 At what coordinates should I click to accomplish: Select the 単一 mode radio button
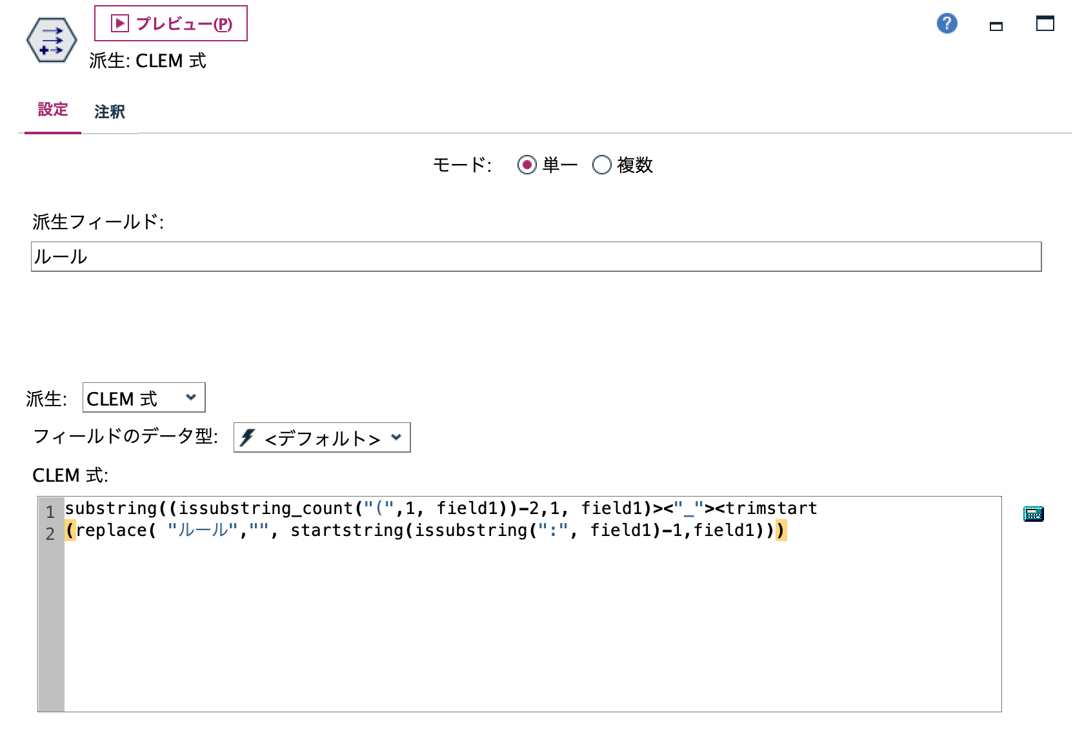tap(528, 165)
